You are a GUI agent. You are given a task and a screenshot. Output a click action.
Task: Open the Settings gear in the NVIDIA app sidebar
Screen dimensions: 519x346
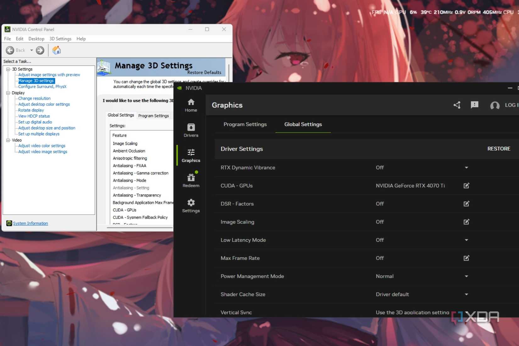click(x=191, y=205)
